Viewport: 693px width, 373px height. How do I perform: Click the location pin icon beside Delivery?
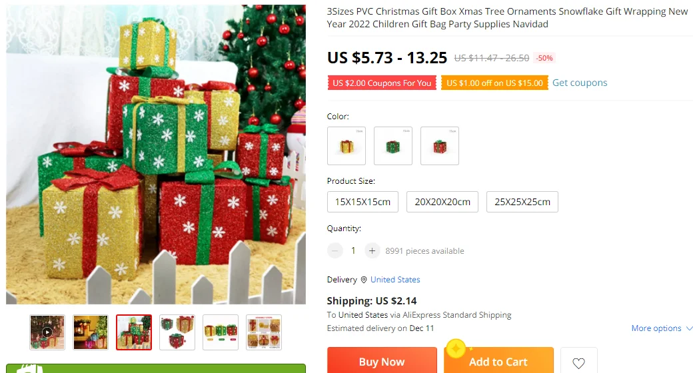364,280
